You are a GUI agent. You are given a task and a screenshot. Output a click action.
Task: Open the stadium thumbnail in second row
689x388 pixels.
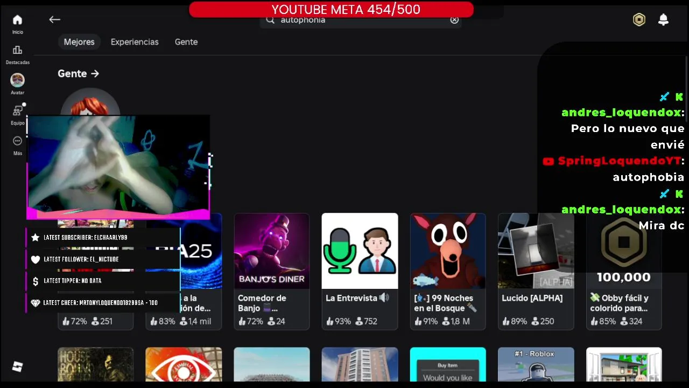tap(272, 365)
